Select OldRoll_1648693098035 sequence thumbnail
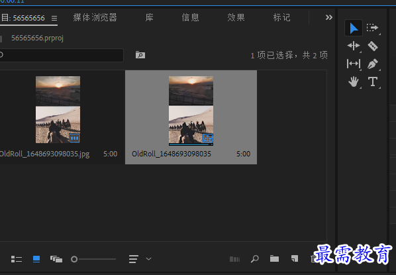This screenshot has width=396, height=275. coord(191,111)
